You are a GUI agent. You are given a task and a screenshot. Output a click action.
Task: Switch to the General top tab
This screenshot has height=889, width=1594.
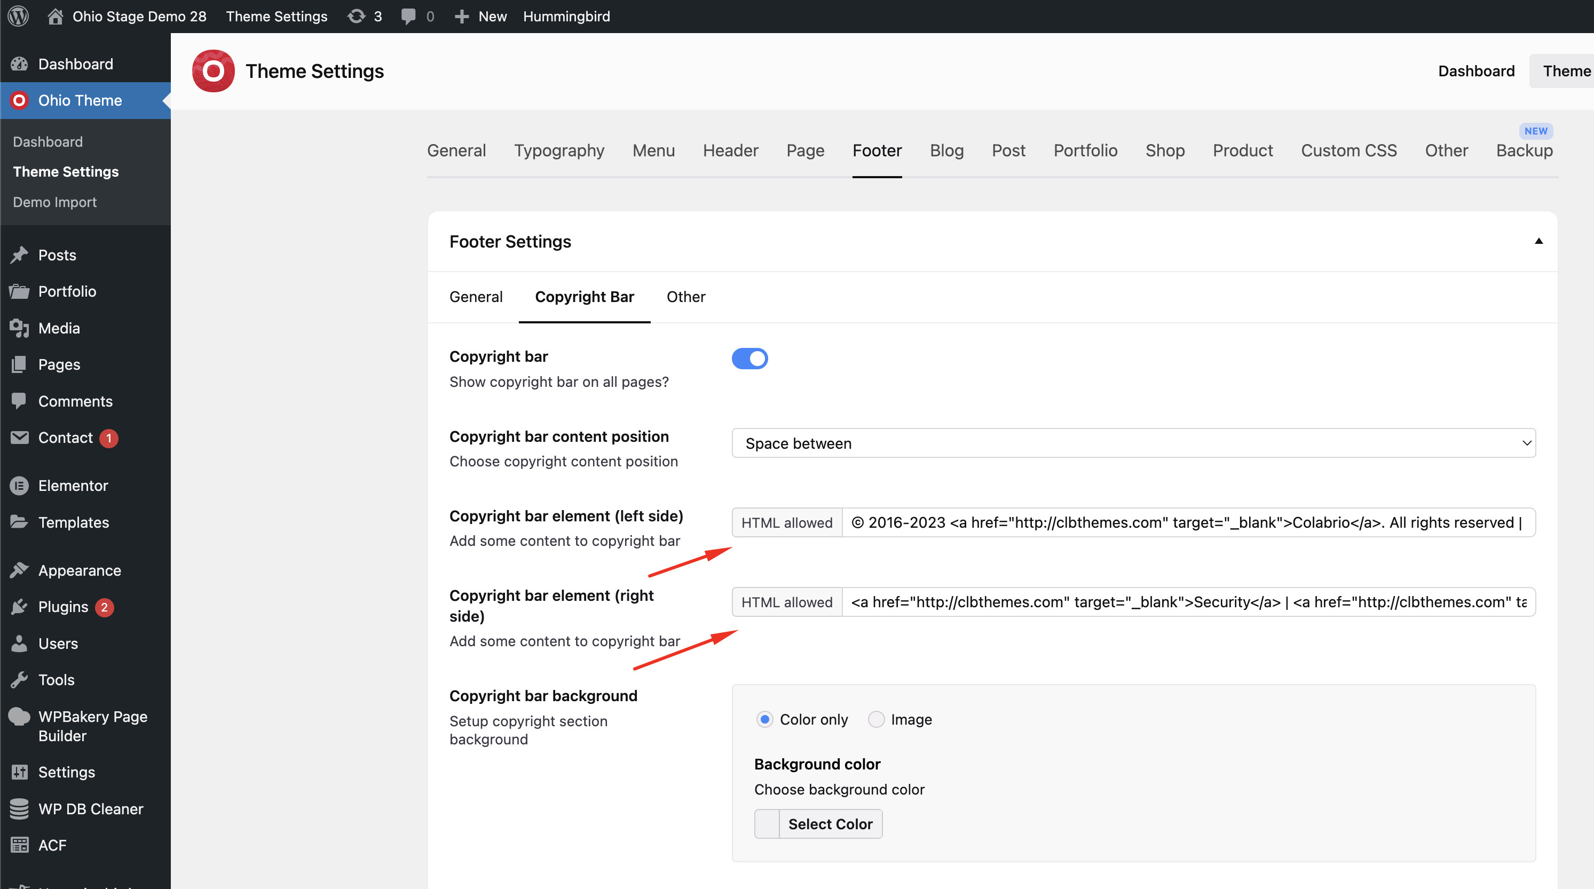(456, 150)
